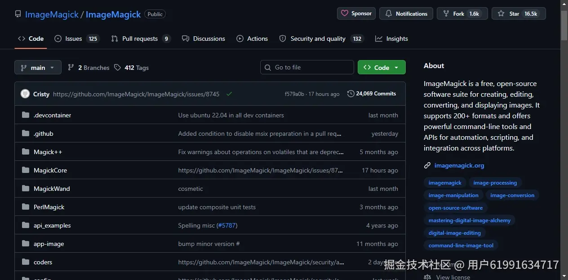
Task: Click the .github folder icon
Action: point(26,134)
